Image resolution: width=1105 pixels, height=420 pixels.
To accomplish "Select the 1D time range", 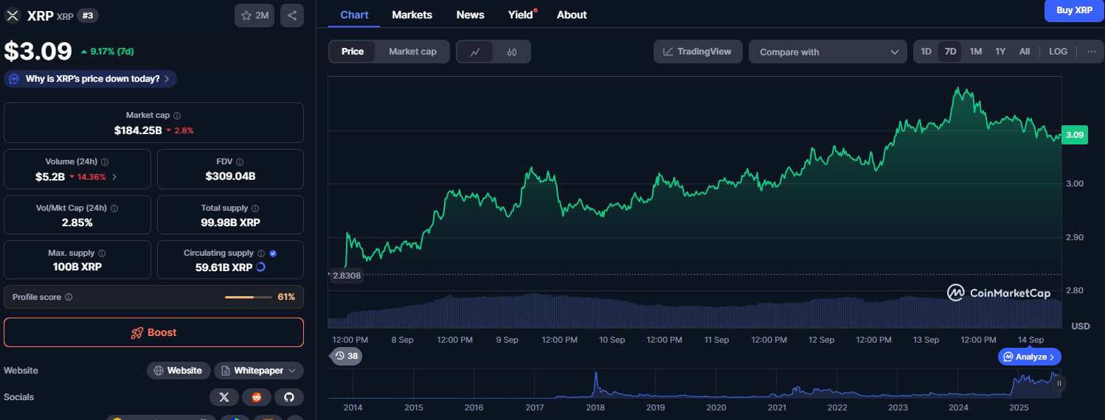I will [x=926, y=52].
